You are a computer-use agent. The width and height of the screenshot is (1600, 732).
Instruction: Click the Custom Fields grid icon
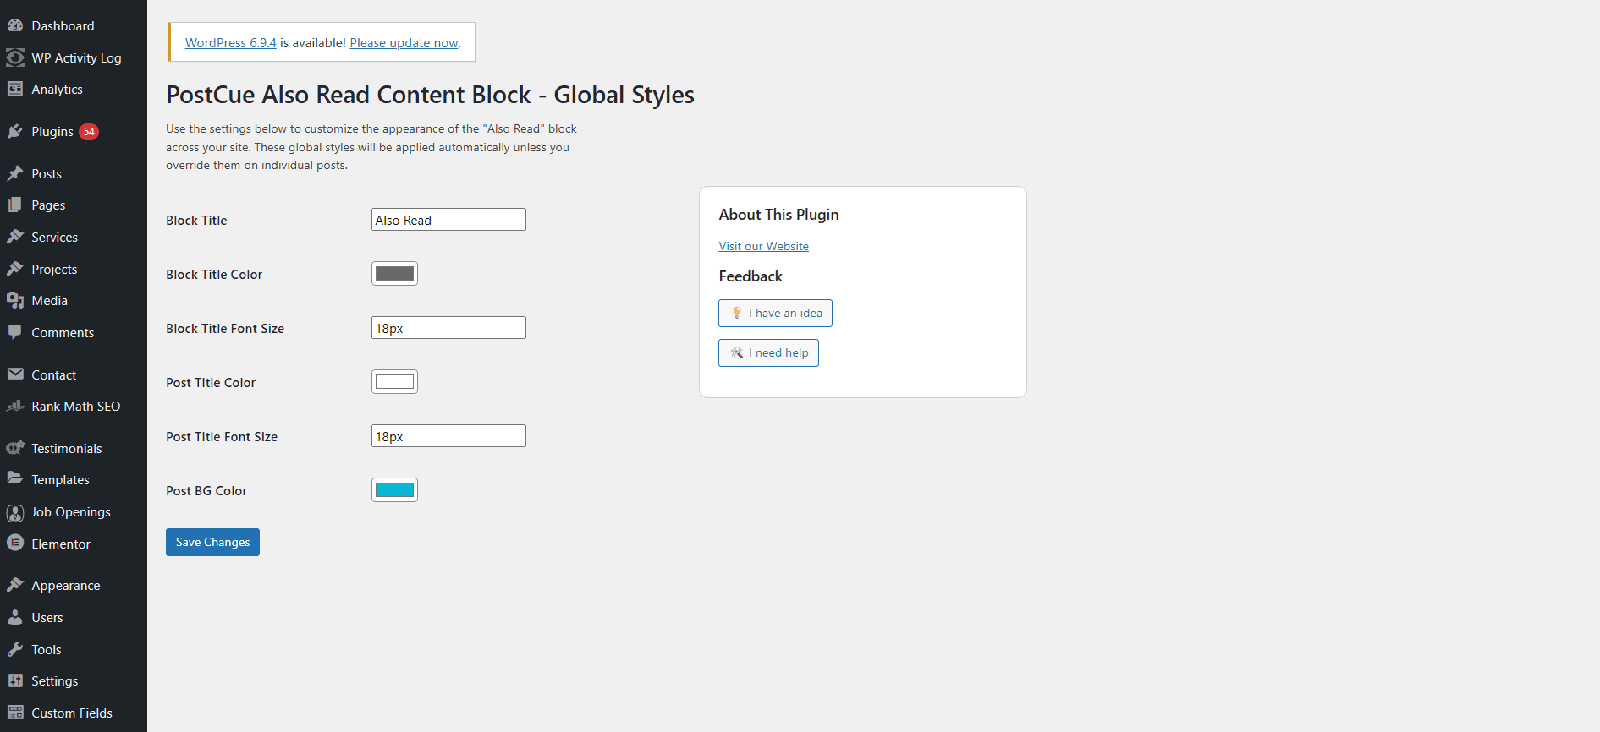15,713
